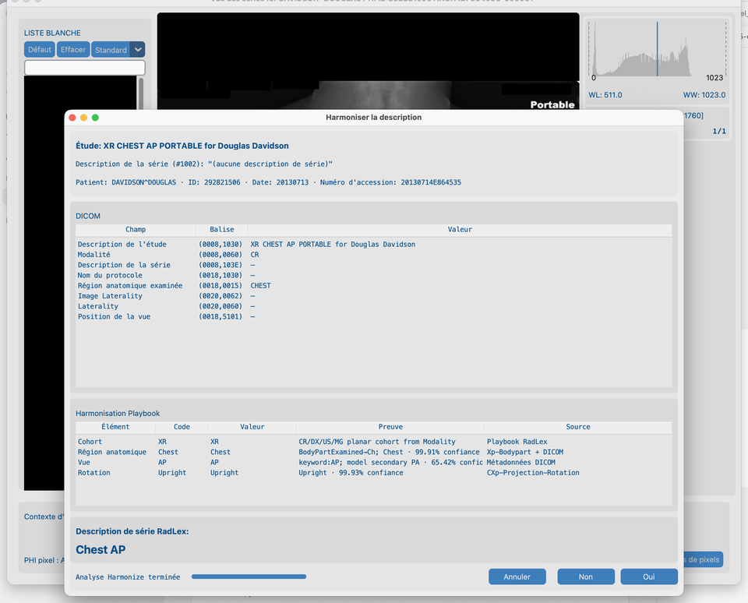748x603 pixels.
Task: Click the CHEST body part value
Action: 260,285
